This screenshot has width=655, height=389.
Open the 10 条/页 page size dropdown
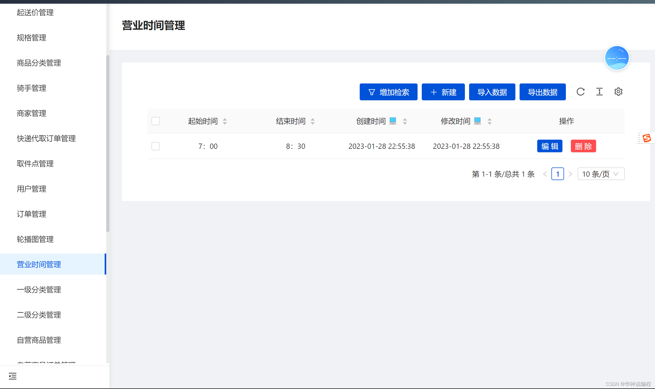point(601,174)
